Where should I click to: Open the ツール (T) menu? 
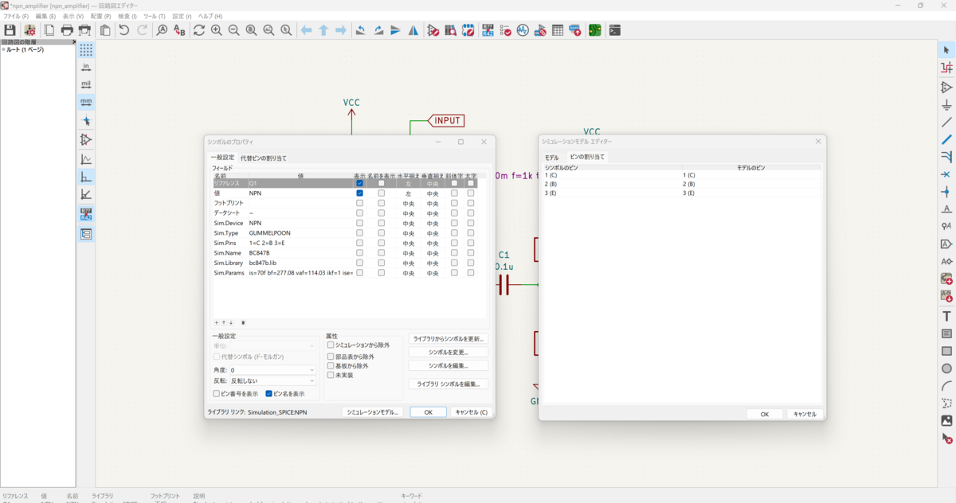155,16
